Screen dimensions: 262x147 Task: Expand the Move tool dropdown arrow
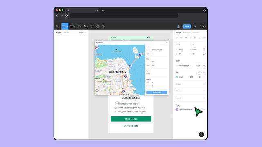pyautogui.click(x=67, y=27)
